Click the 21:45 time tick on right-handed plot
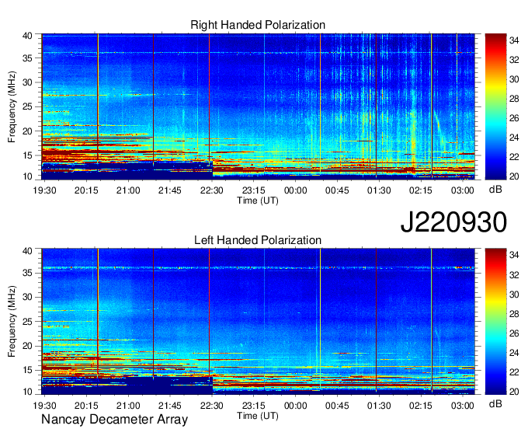The image size is (528, 429). tap(170, 190)
